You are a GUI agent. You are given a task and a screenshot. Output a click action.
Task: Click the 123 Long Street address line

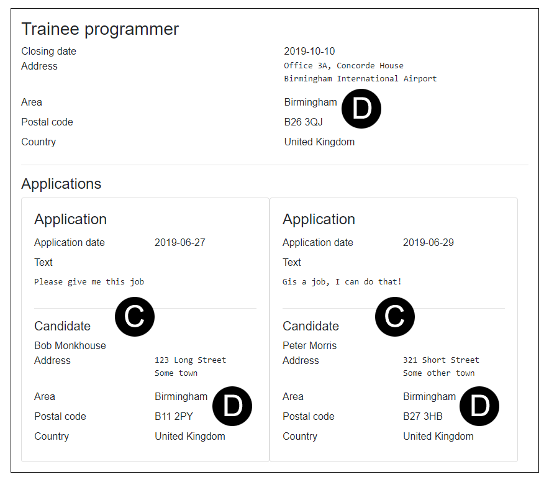(190, 360)
